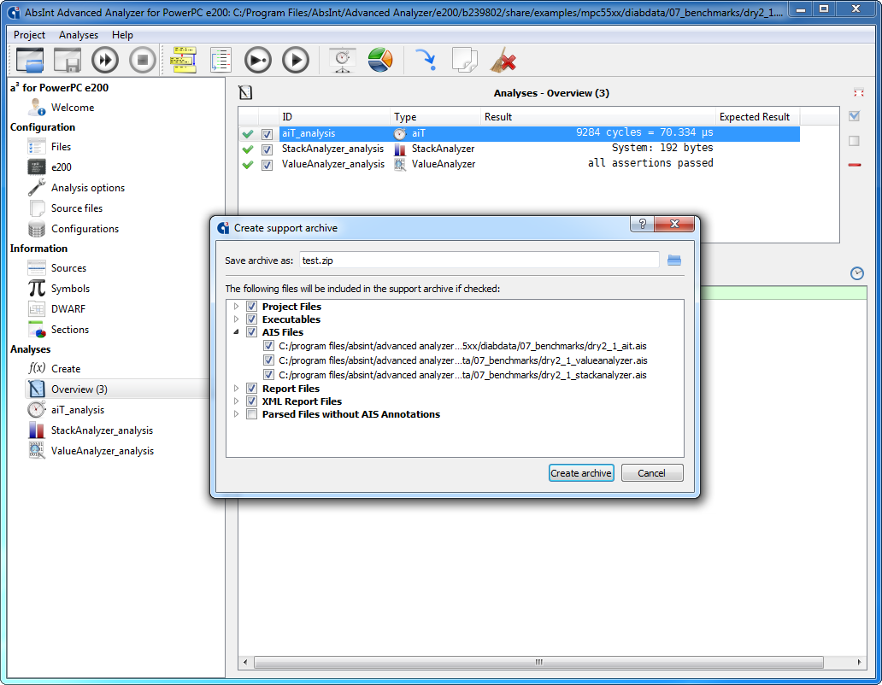The width and height of the screenshot is (882, 685).
Task: Uncheck dry2_1_valueanalyzer.ais file checkbox
Action: [268, 360]
